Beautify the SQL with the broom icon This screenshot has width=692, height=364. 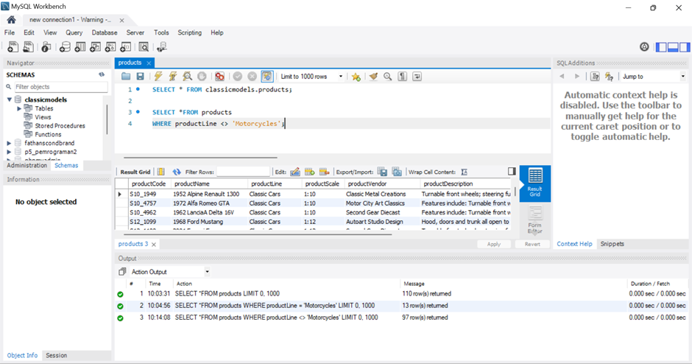tap(373, 77)
